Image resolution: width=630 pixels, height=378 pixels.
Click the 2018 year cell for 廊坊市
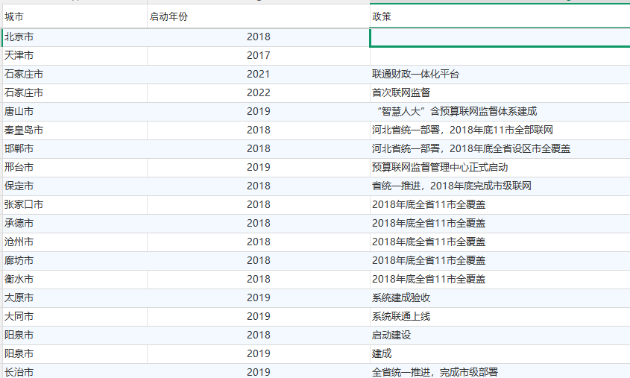tap(259, 261)
